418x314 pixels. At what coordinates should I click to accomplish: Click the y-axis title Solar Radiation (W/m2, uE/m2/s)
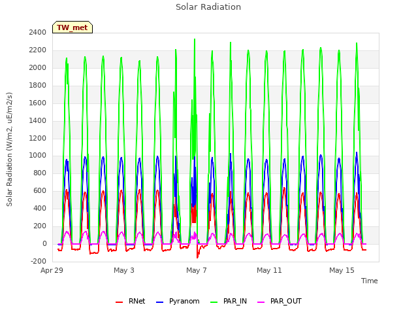tap(9, 149)
